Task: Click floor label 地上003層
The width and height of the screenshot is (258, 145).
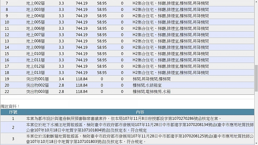Action: (x=35, y=10)
